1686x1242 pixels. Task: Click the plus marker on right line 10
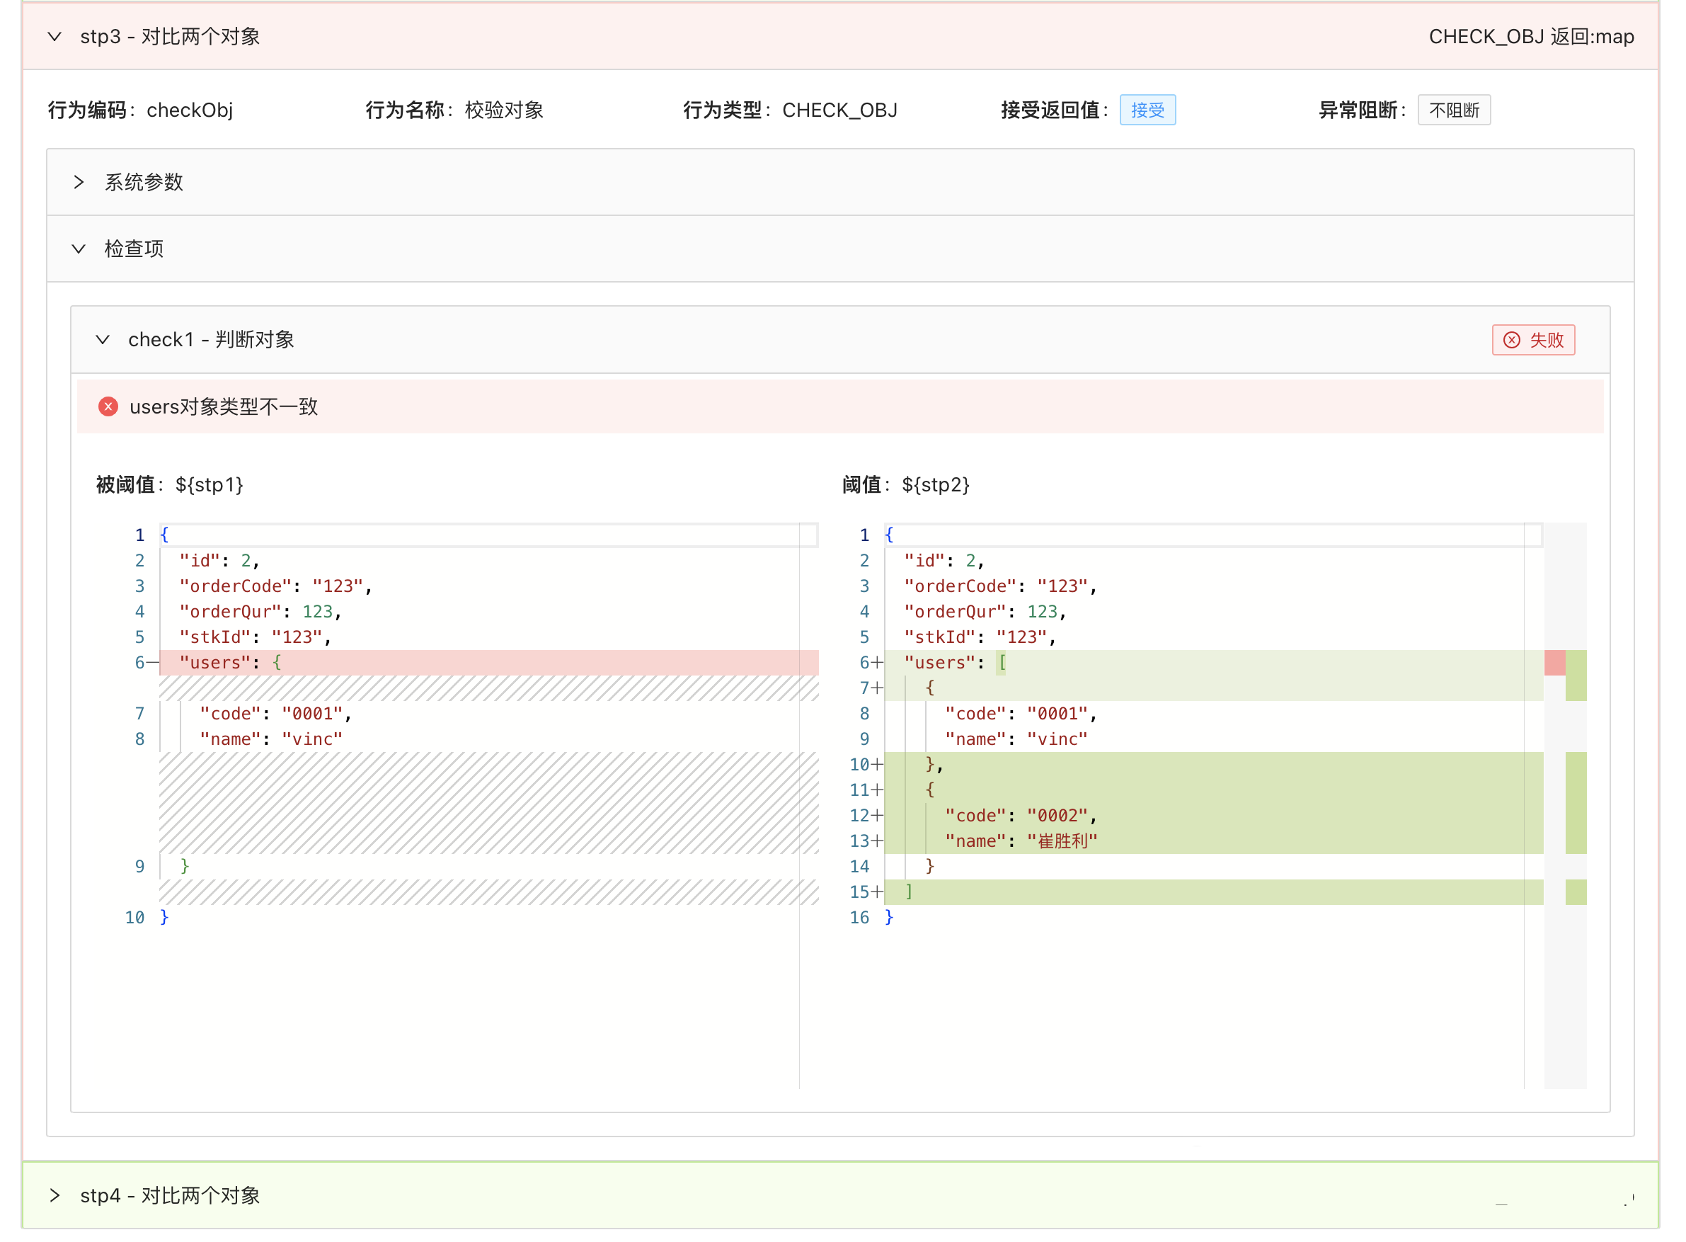(x=877, y=765)
